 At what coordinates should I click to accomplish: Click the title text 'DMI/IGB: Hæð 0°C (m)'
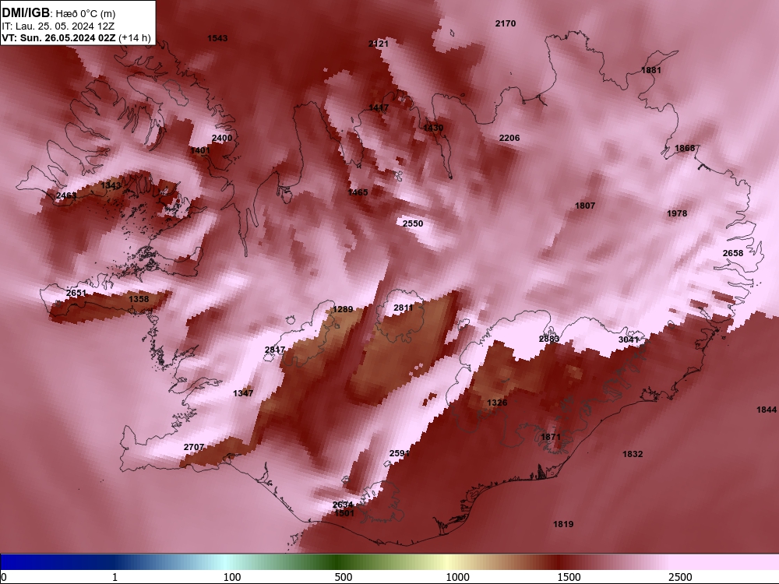coord(58,13)
